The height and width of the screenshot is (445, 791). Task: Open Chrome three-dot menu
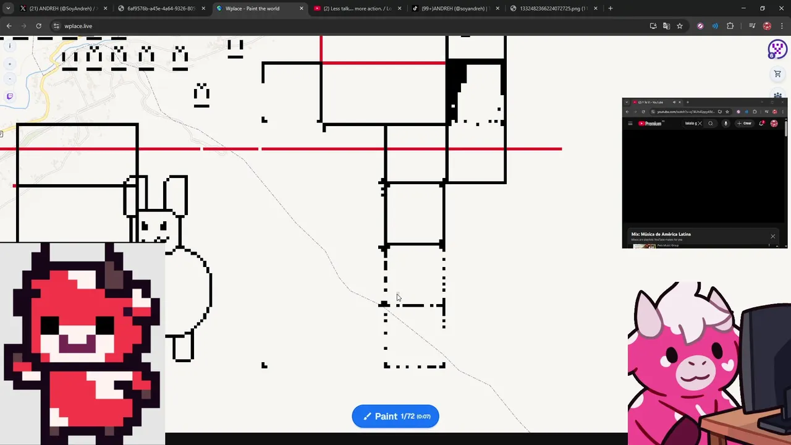tap(781, 26)
